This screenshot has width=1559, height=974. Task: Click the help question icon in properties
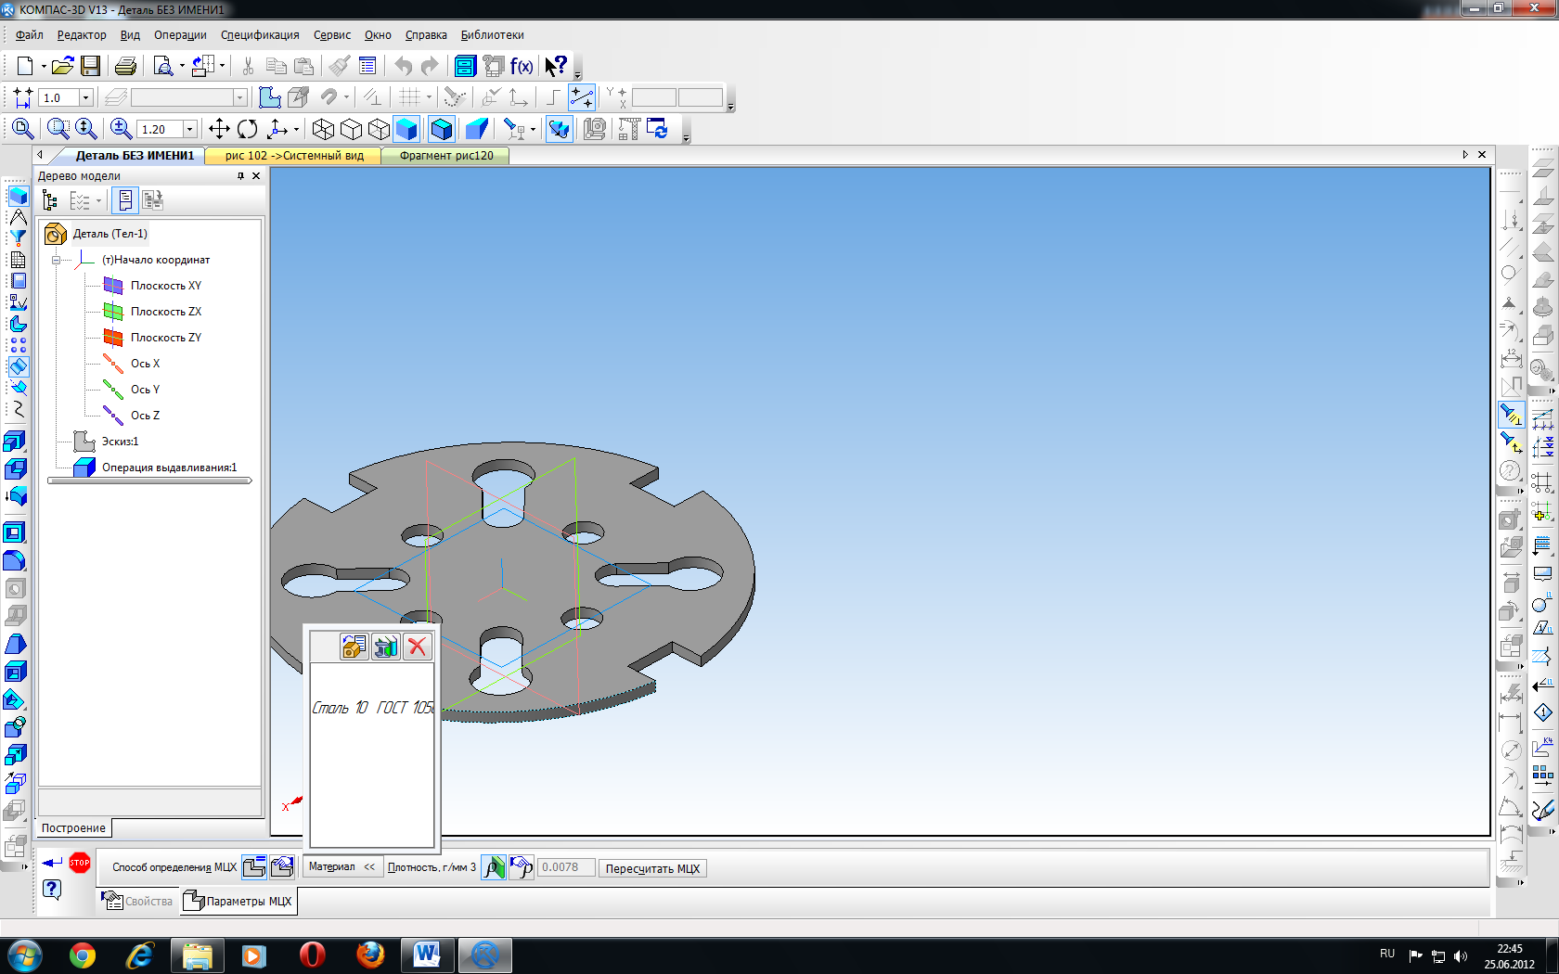pyautogui.click(x=52, y=890)
